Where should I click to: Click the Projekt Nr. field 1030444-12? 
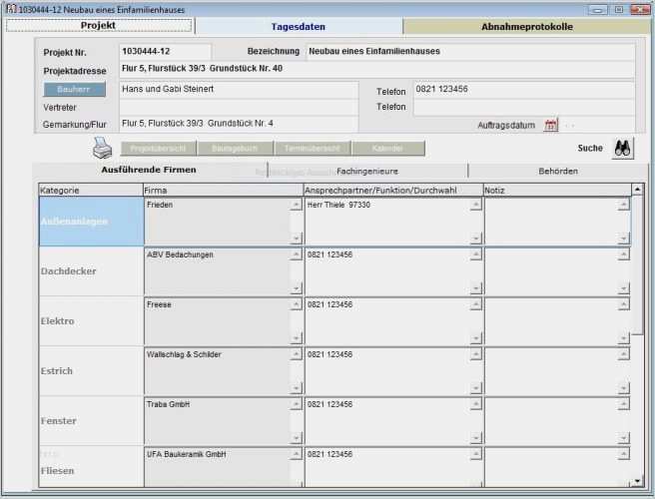pyautogui.click(x=165, y=52)
